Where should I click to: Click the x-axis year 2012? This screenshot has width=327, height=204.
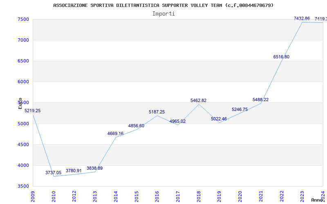point(74,196)
